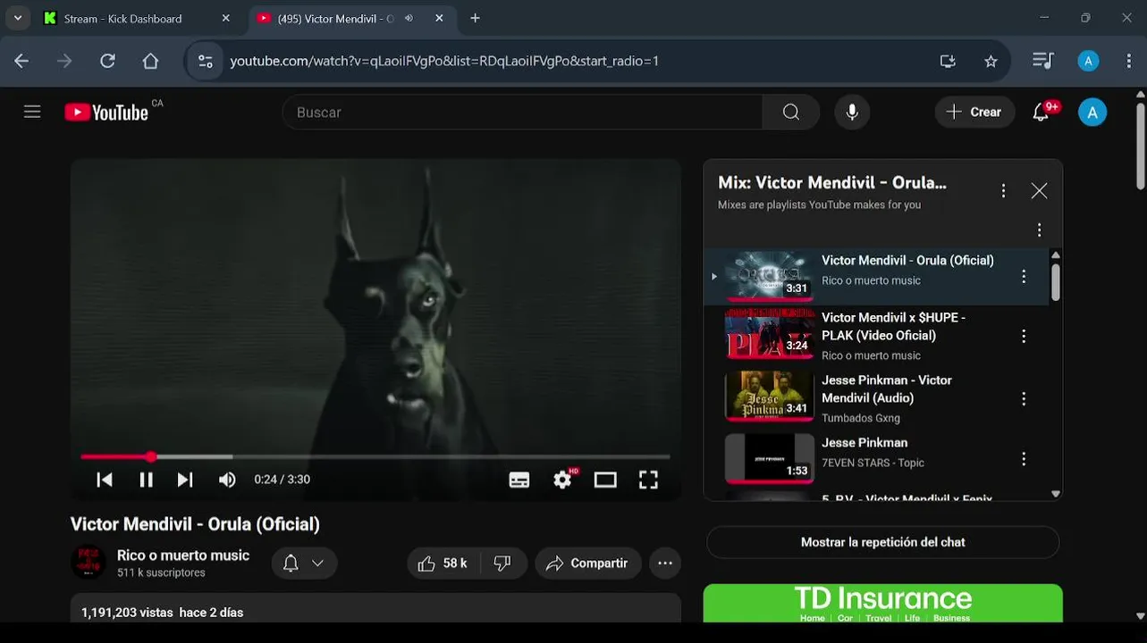Click Mostrar la repetición del chat
1147x643 pixels.
click(x=882, y=542)
